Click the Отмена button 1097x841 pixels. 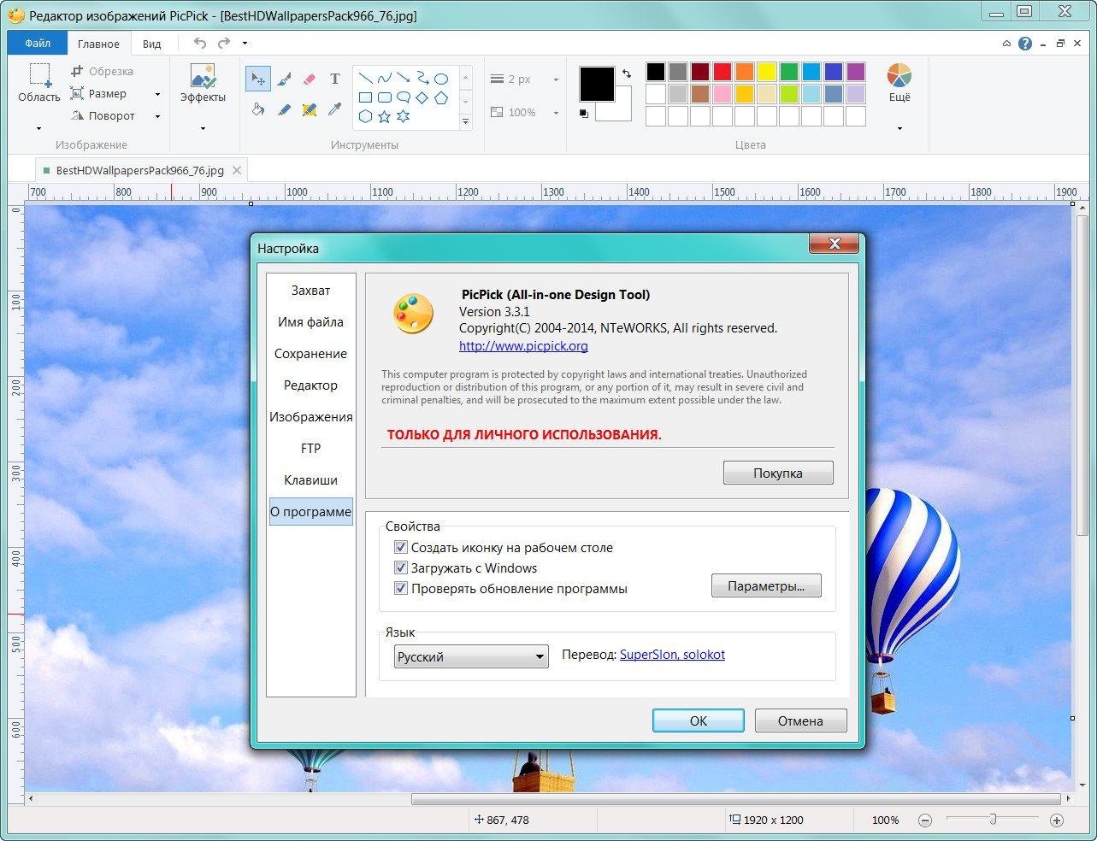800,720
